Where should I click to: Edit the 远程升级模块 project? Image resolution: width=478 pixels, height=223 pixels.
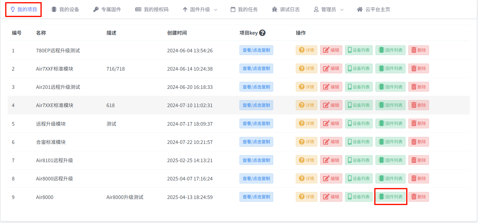pyautogui.click(x=331, y=124)
